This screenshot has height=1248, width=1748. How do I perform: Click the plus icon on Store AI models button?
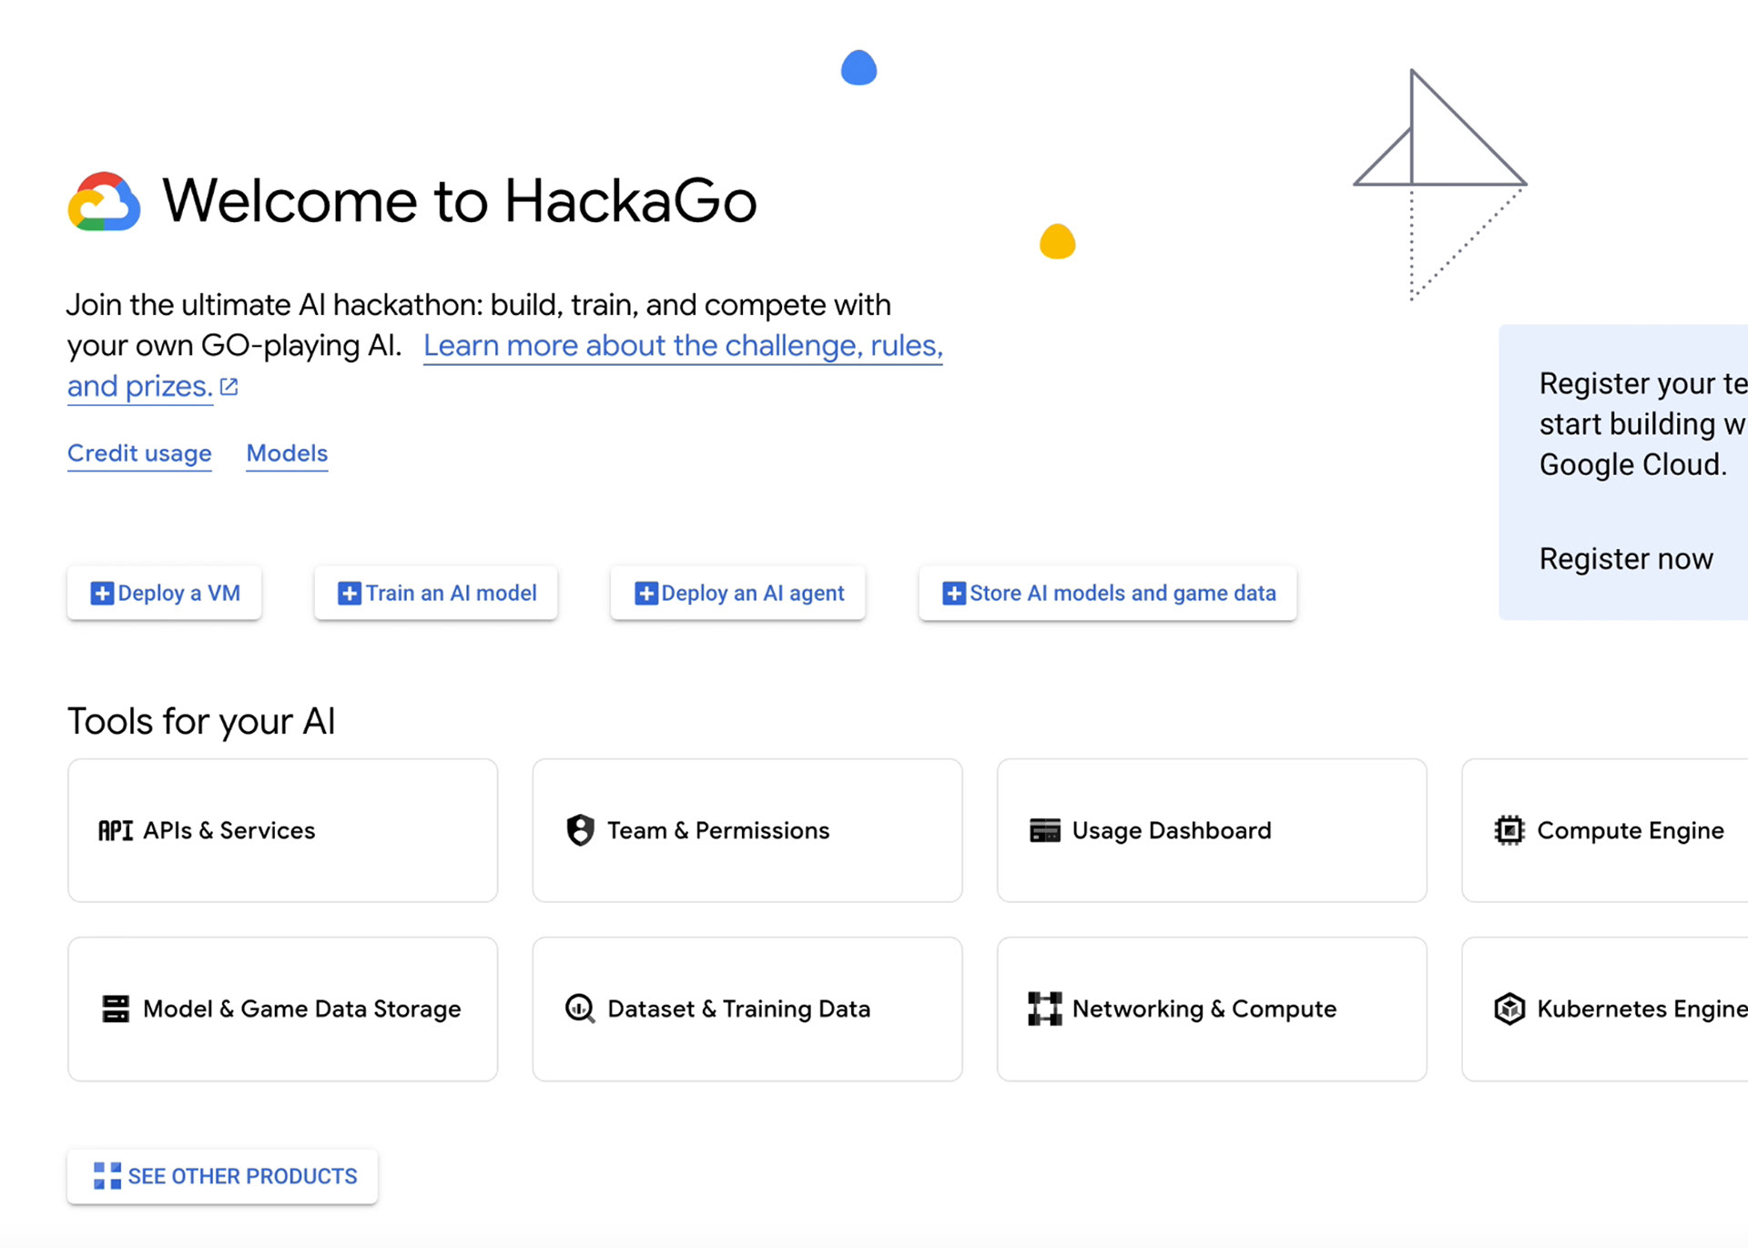click(x=954, y=594)
